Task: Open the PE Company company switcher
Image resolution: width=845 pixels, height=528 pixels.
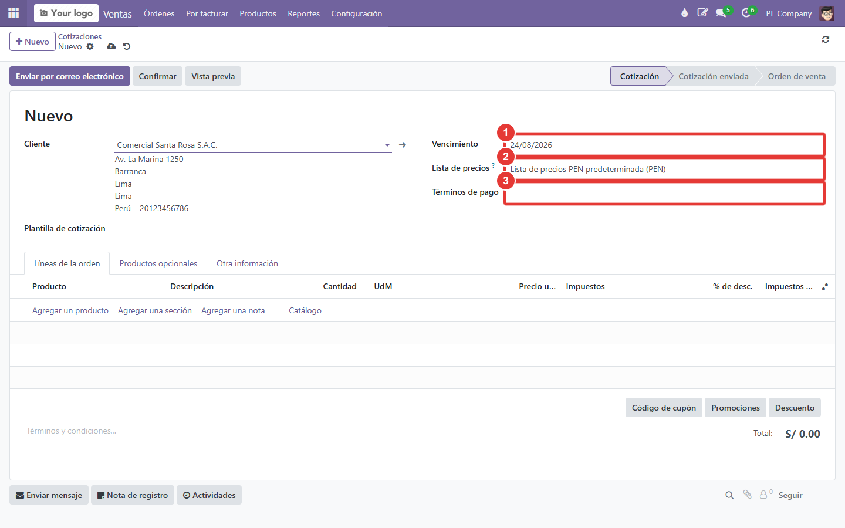Action: [x=789, y=13]
